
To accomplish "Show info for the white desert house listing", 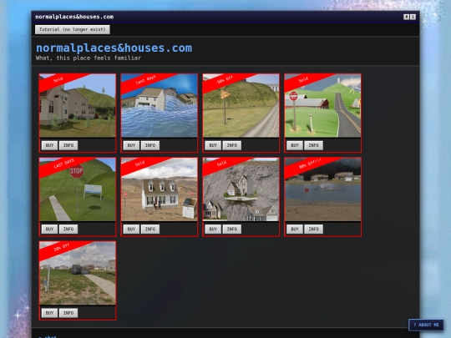I will pos(150,229).
